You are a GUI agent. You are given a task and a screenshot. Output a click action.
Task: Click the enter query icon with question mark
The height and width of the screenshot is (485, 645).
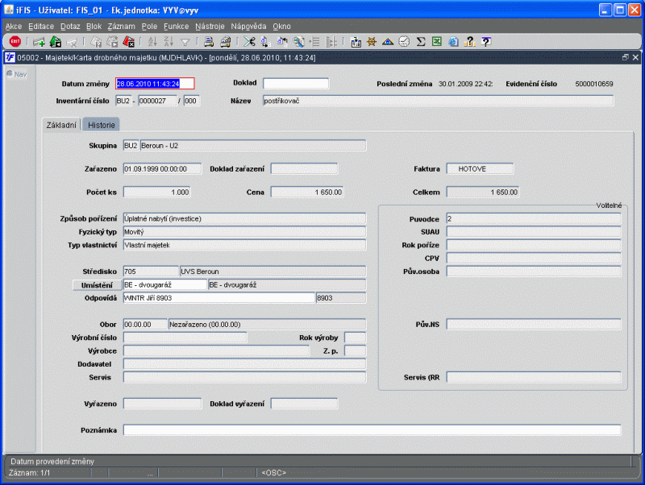(x=96, y=42)
